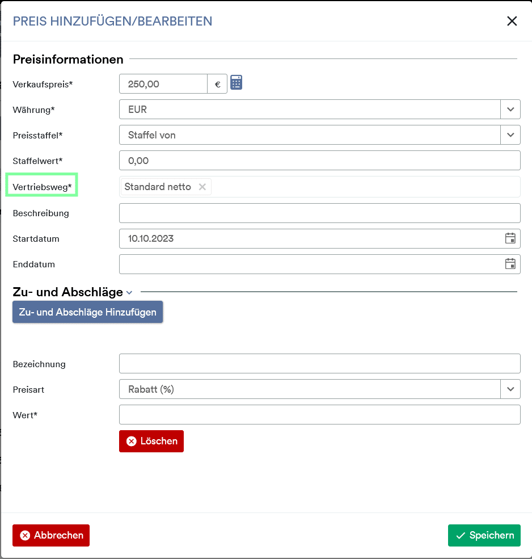Open the Startdatum calendar picker
The width and height of the screenshot is (532, 559).
pyautogui.click(x=510, y=238)
